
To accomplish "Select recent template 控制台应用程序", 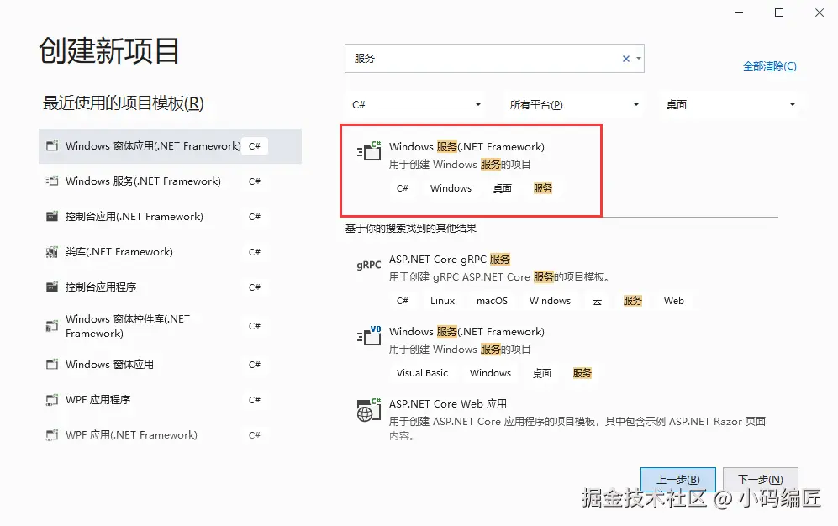I will tap(170, 287).
